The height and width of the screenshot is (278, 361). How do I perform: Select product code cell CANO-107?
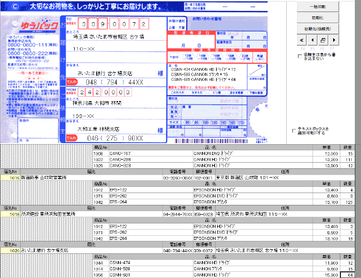[151, 153]
